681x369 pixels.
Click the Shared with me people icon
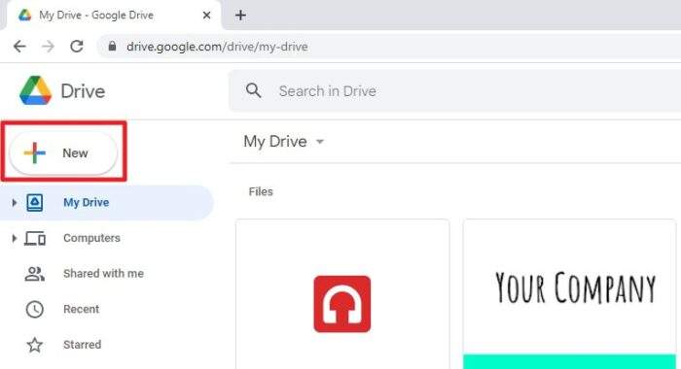35,274
